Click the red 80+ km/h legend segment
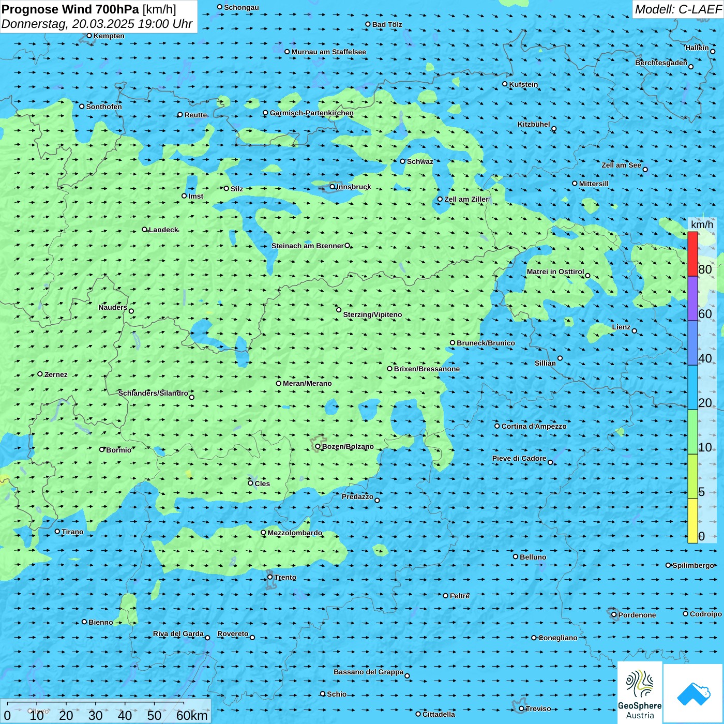 (692, 254)
